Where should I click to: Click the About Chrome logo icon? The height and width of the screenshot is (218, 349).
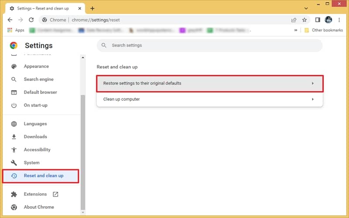click(14, 207)
